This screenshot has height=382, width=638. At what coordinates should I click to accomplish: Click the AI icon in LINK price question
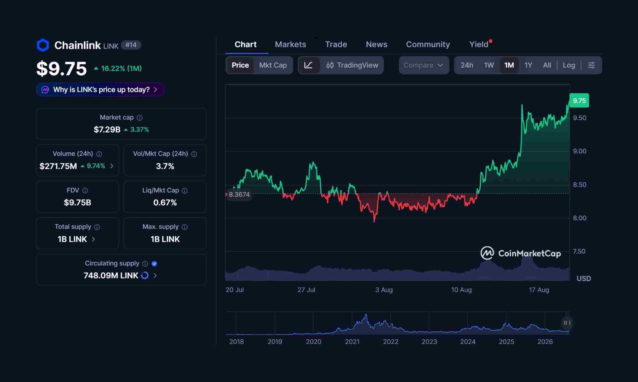[45, 90]
